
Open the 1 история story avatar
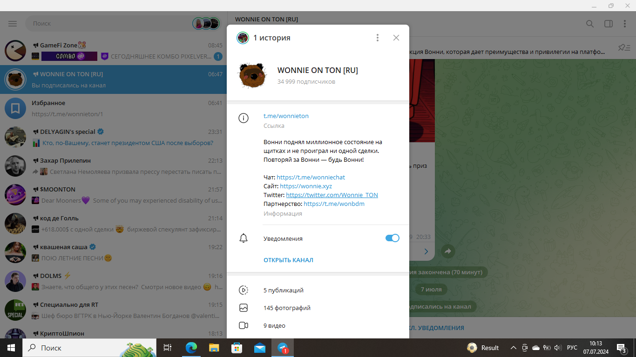pyautogui.click(x=243, y=38)
